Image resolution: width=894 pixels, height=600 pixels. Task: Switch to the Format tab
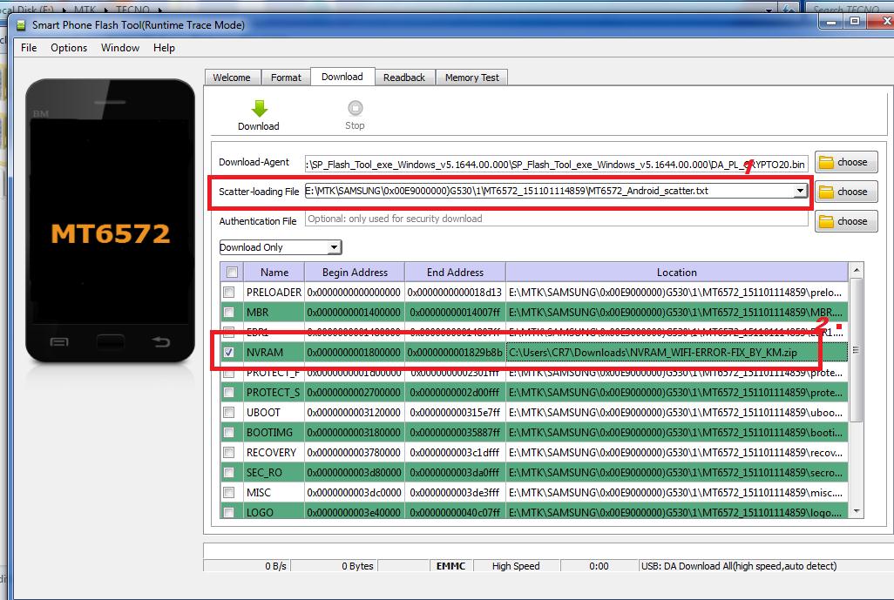point(286,78)
